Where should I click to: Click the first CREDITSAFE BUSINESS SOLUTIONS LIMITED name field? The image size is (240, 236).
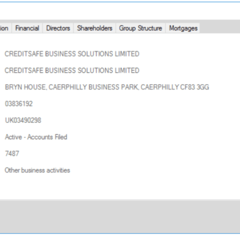[x=72, y=54]
